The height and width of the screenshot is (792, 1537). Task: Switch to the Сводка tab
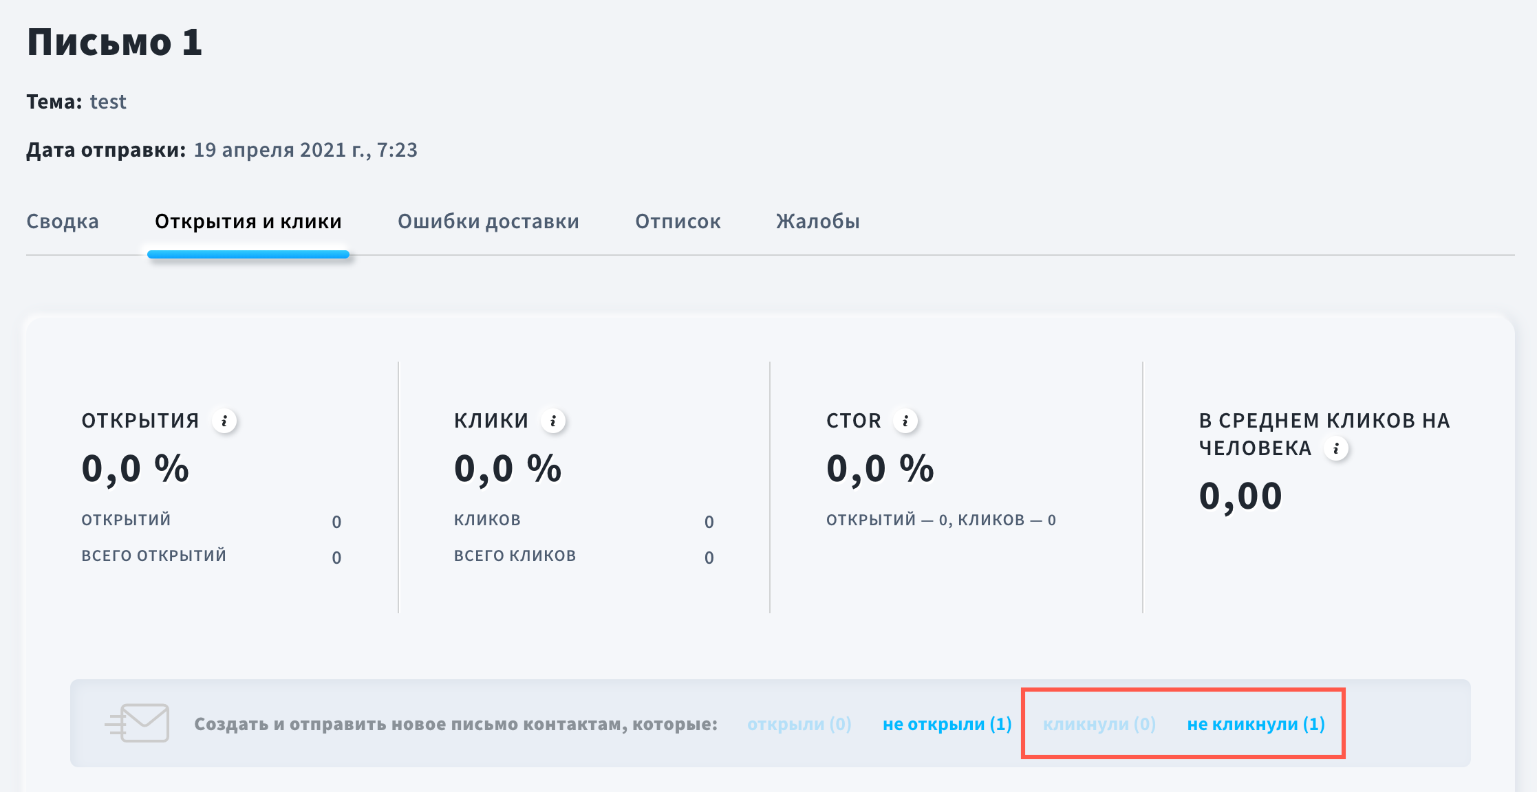(x=63, y=221)
